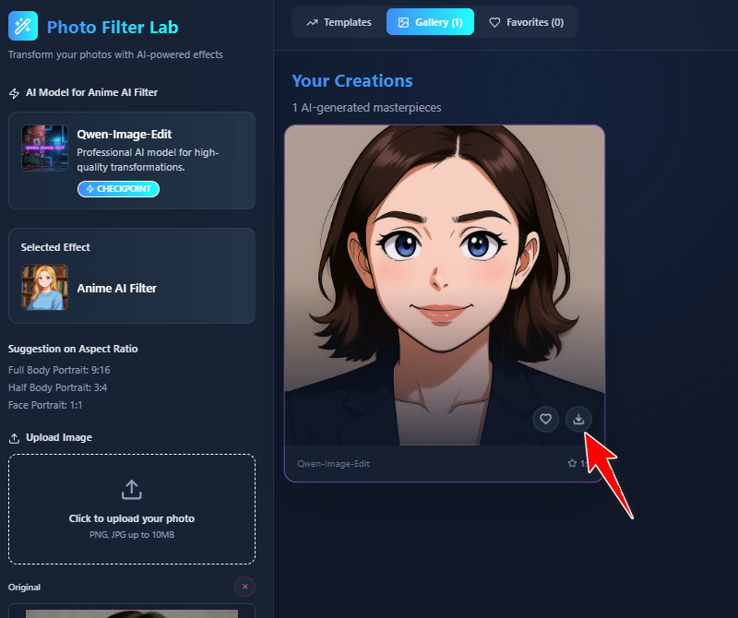This screenshot has height=618, width=738.
Task: Click the upload area to choose a photo
Action: 131,508
